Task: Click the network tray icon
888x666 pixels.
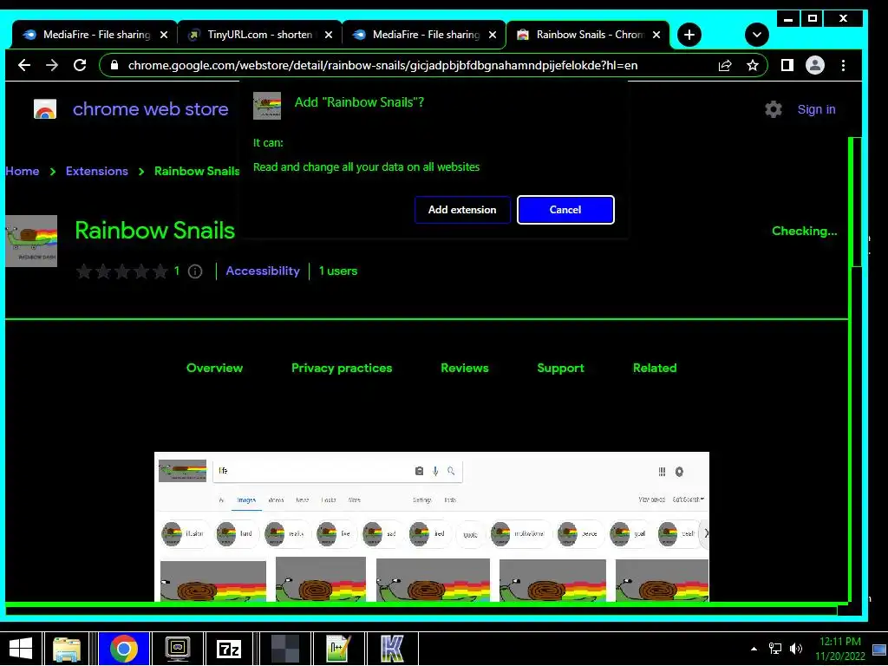Action: click(x=774, y=649)
